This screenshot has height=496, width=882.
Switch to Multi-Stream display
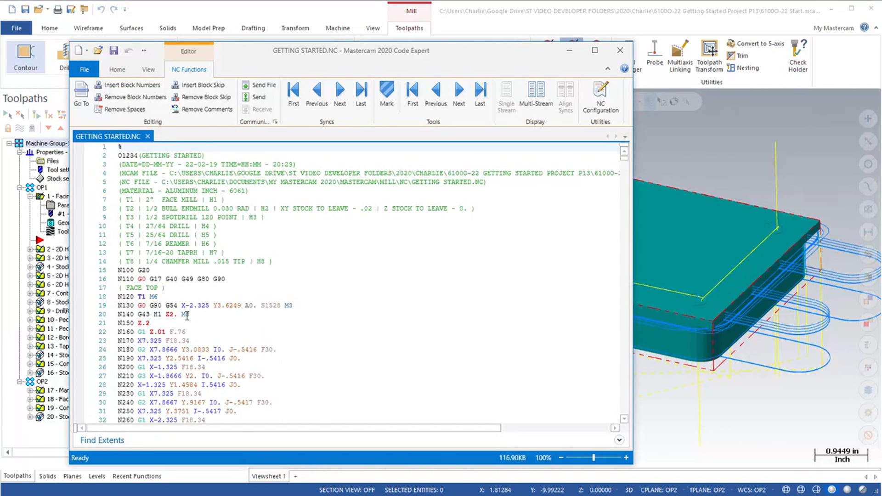(x=536, y=94)
